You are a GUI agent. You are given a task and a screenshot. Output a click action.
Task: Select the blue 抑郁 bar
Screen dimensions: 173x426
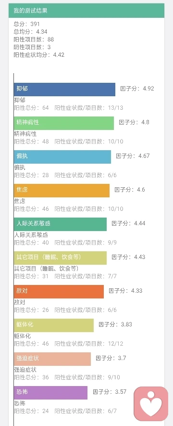pyautogui.click(x=64, y=90)
